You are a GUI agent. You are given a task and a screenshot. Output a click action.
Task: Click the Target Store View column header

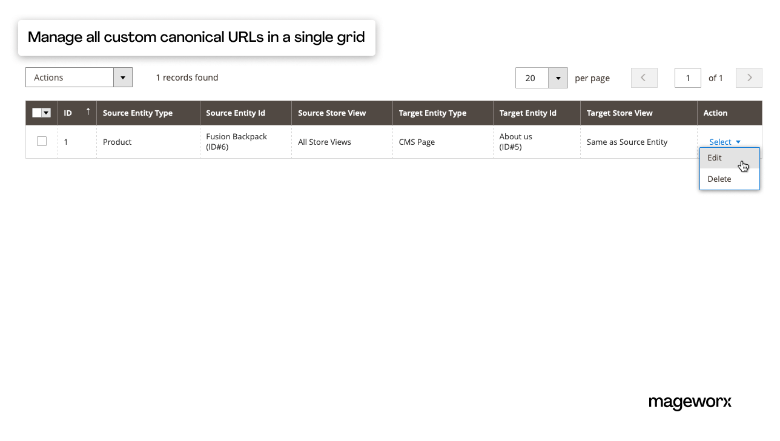click(620, 113)
